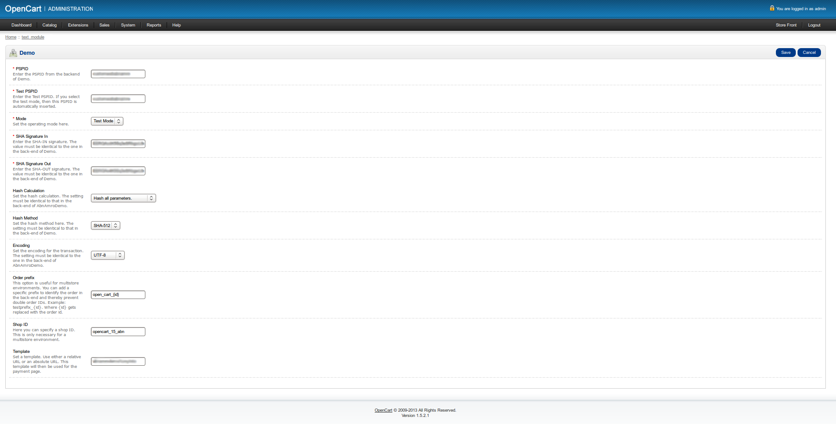836x424 pixels.
Task: Click the lock icon near login status
Action: click(x=772, y=8)
